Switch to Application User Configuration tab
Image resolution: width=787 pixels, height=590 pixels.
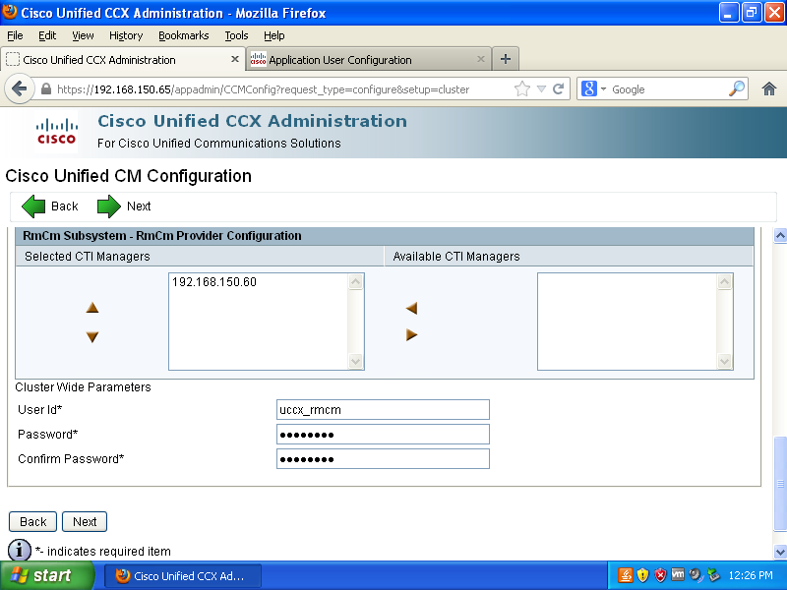tap(368, 59)
